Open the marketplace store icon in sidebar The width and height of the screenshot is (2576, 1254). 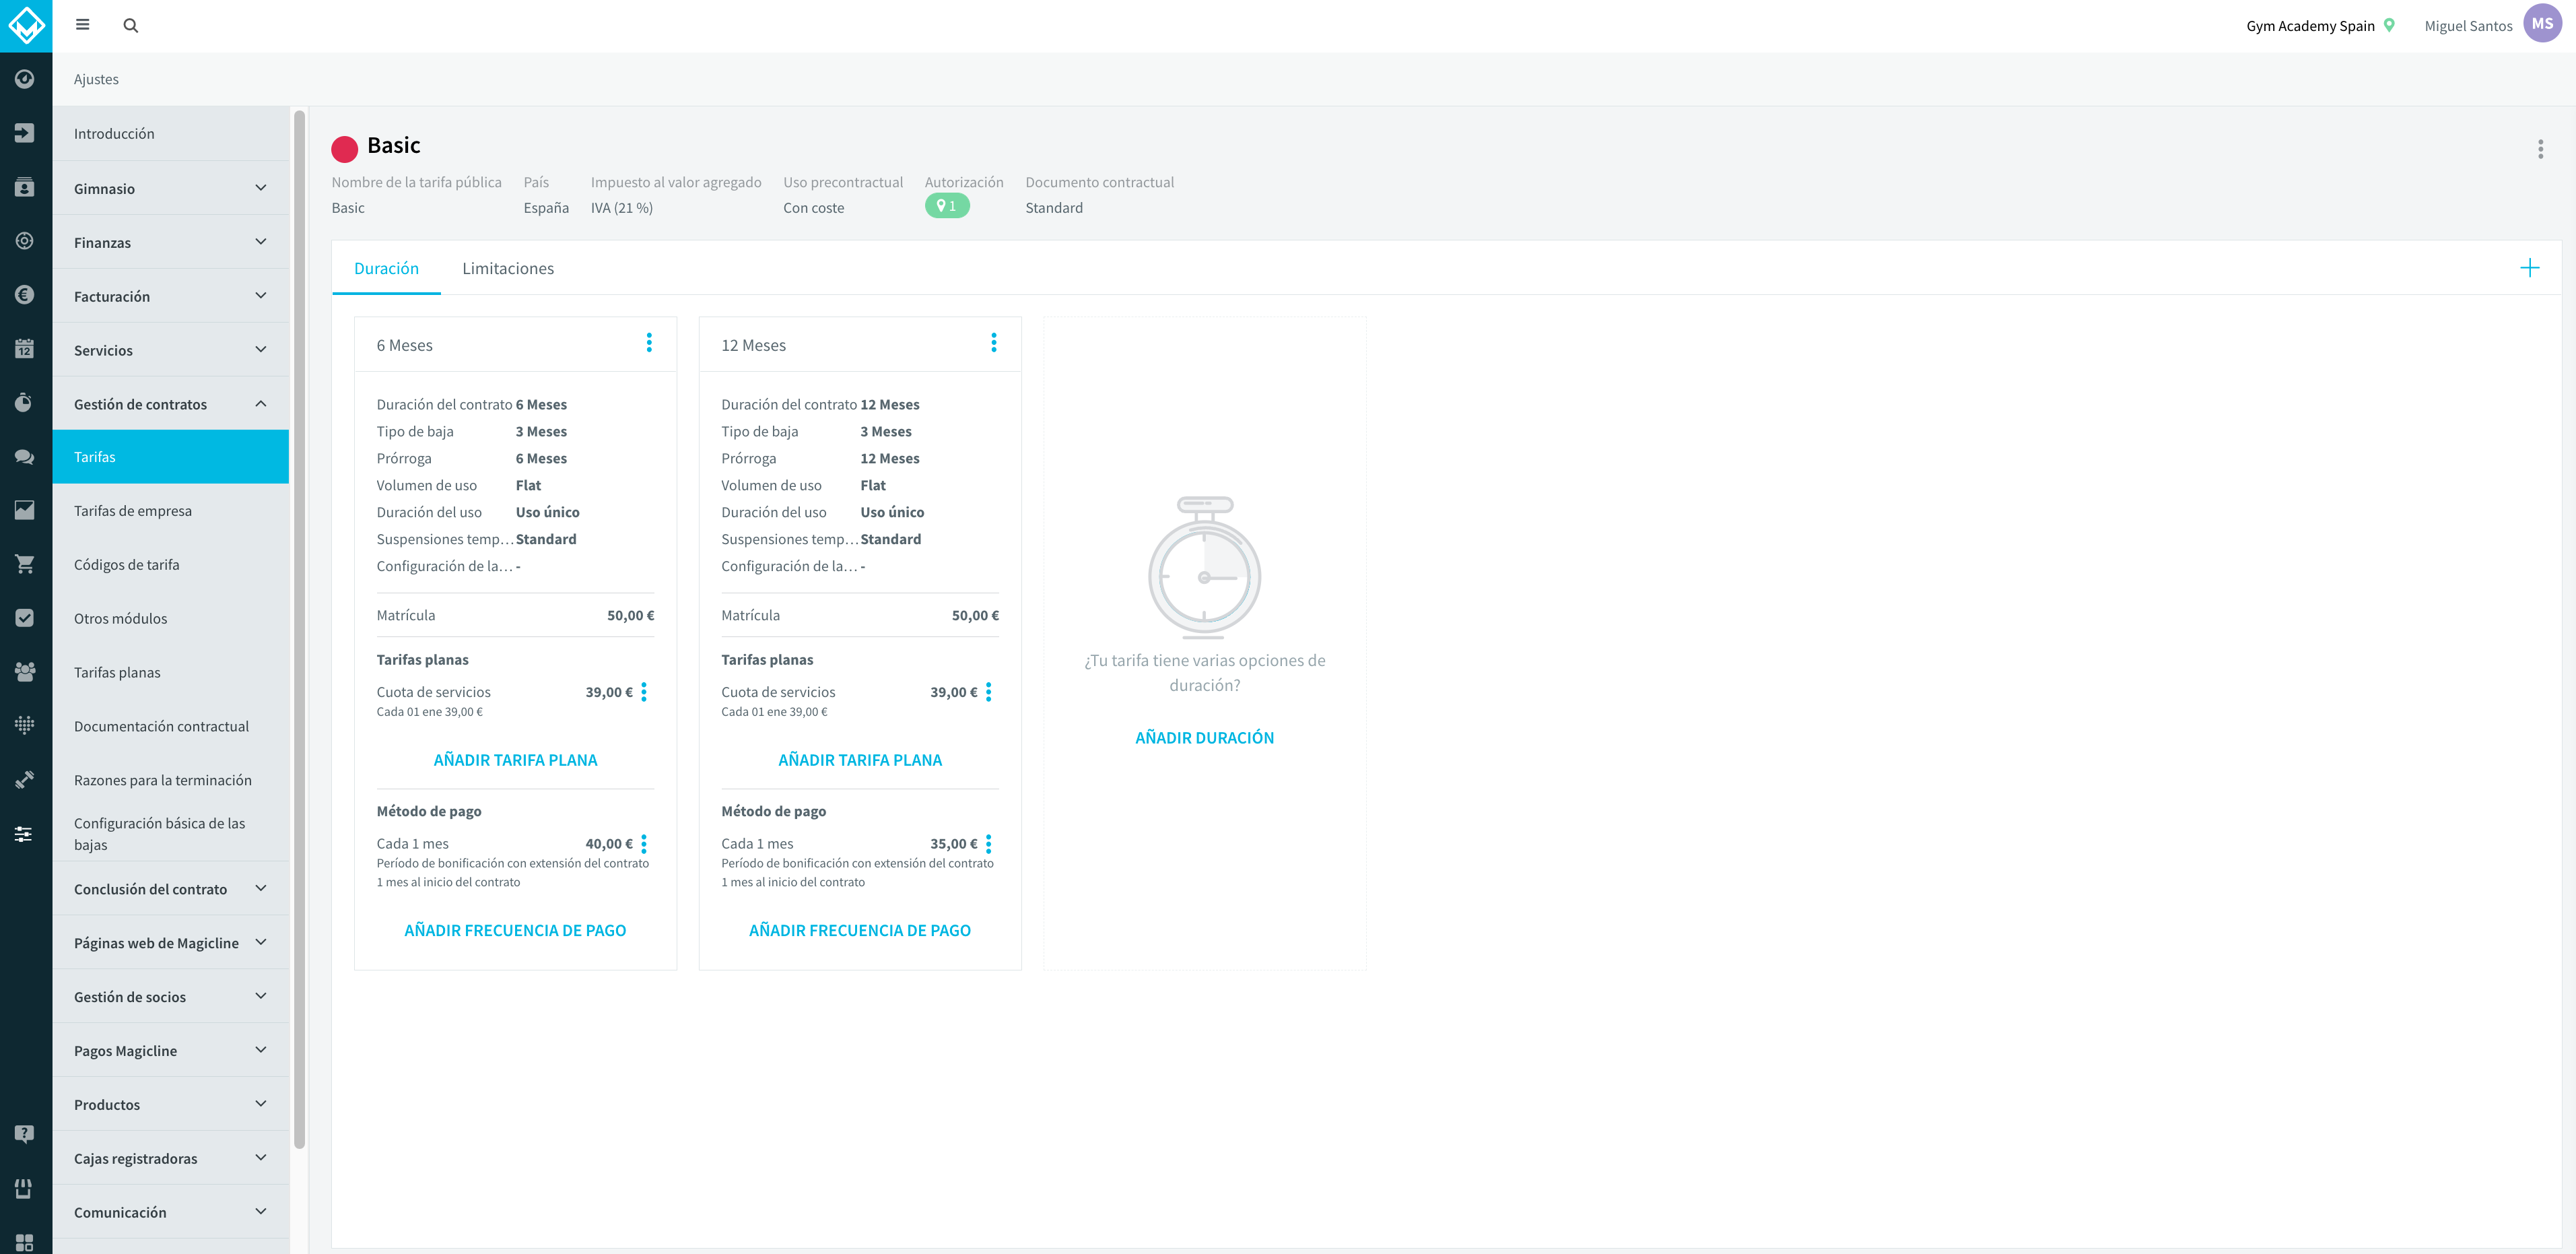(x=25, y=1189)
